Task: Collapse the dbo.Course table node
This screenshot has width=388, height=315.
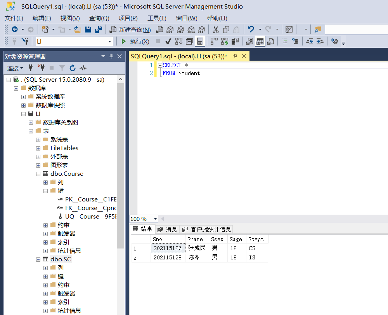Action: coord(38,173)
